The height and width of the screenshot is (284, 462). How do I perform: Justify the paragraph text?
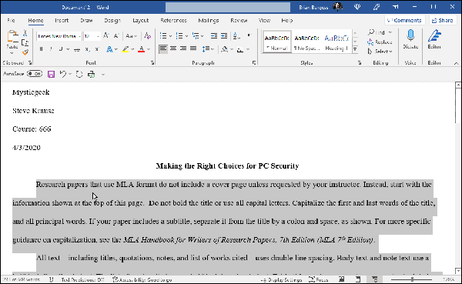pyautogui.click(x=193, y=48)
